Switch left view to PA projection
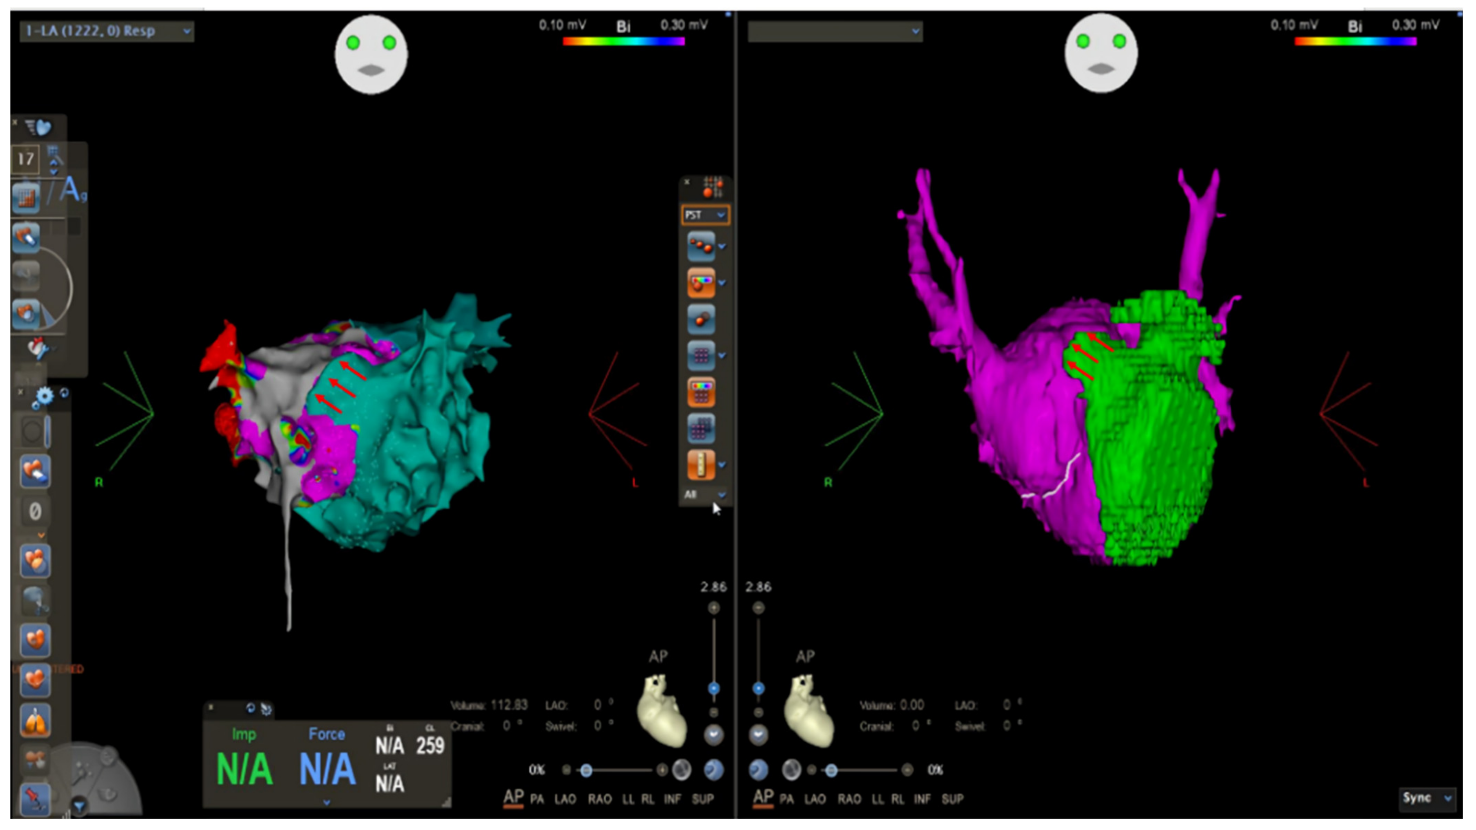1476x830 pixels. (x=537, y=799)
